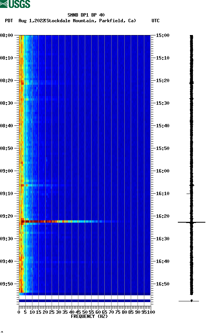The height and width of the screenshot is (336, 208).
Task: Click the 'PDT' timezone label
Action: [x=9, y=21]
